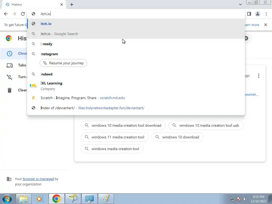Switch to Chrome in the taskbar
272x204 pixels.
point(57,199)
